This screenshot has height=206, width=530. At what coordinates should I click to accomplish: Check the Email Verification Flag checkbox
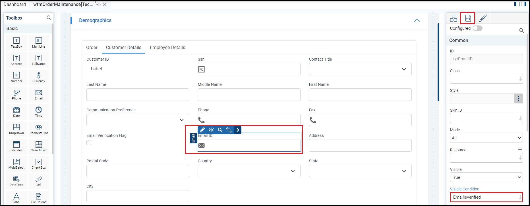tap(89, 143)
